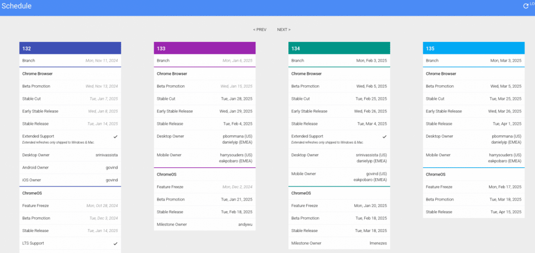Viewport: 535px width, 253px height.
Task: Click branch date Mon, Mar 3, 2025
Action: 506,61
